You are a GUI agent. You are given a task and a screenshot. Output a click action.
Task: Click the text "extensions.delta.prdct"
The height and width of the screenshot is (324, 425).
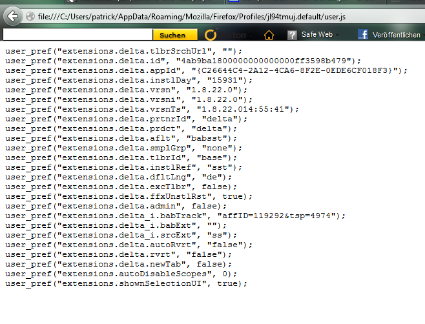coord(119,128)
